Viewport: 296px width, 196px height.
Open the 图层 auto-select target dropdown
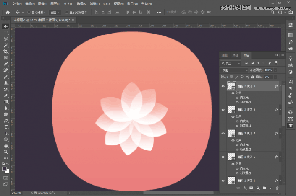pyautogui.click(x=55, y=13)
